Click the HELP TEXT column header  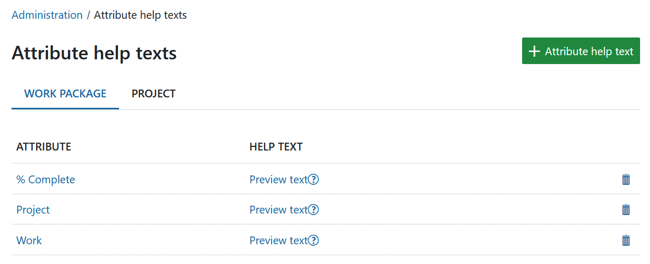click(x=276, y=147)
